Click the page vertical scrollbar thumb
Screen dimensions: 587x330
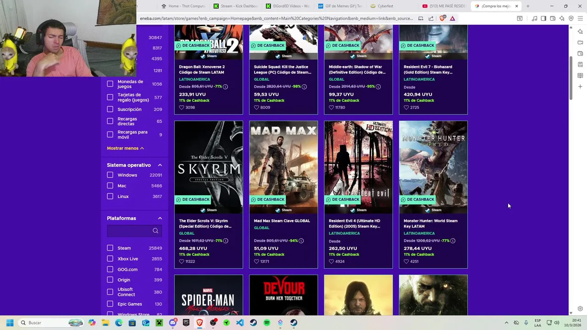(571, 77)
